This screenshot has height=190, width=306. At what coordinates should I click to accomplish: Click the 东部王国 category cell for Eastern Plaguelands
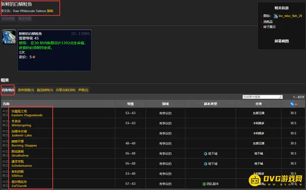point(259,113)
